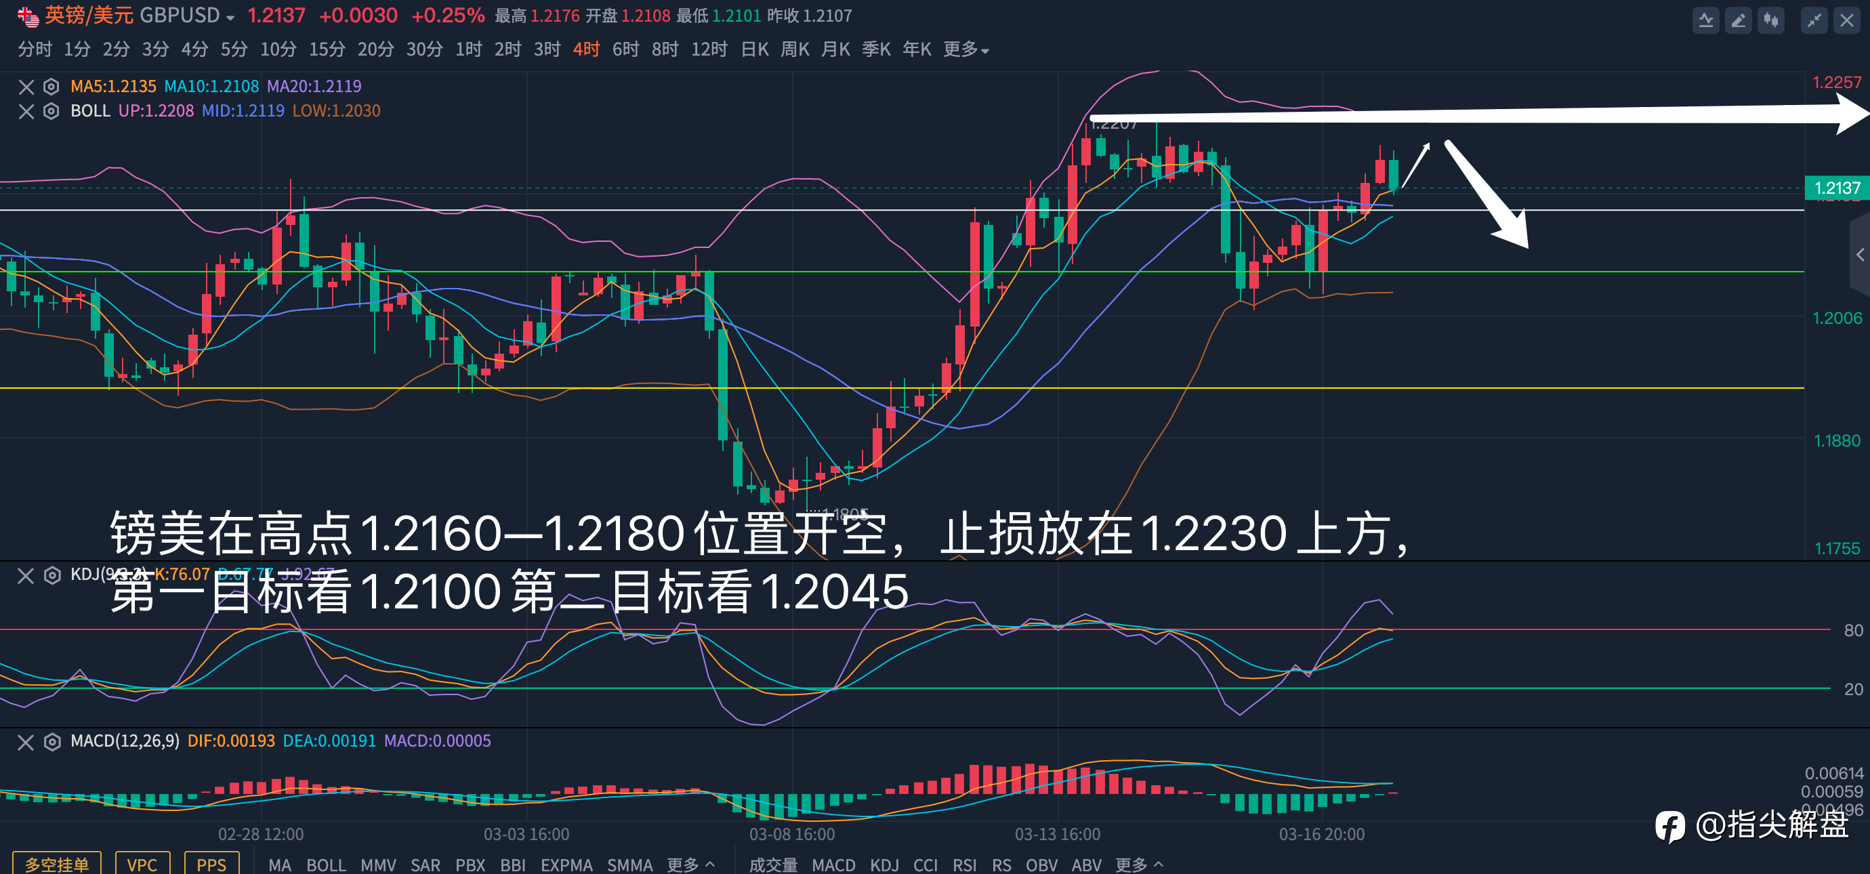Open settings hexagon for MACD indicator
This screenshot has width=1870, height=874.
tap(51, 742)
